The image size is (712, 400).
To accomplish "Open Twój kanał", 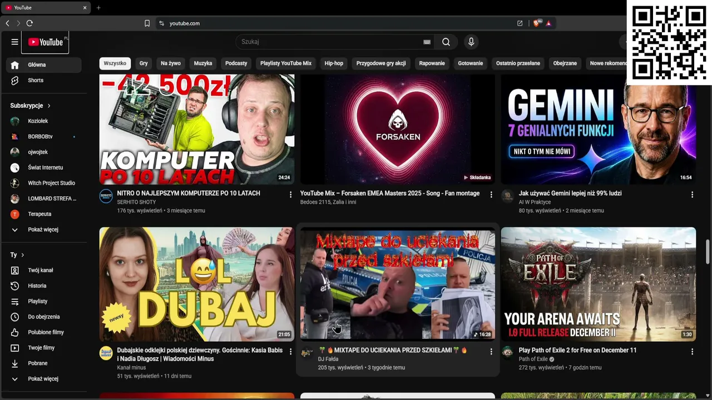I will point(44,270).
